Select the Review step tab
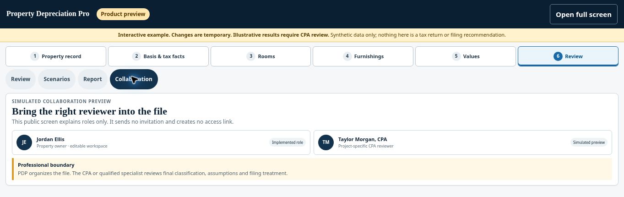Viewport: 624px width, 197px height. coord(568,56)
